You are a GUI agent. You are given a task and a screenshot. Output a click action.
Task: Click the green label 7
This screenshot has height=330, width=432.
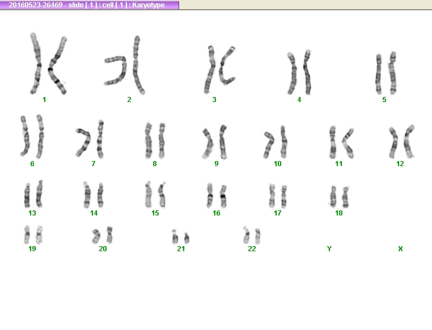94,164
